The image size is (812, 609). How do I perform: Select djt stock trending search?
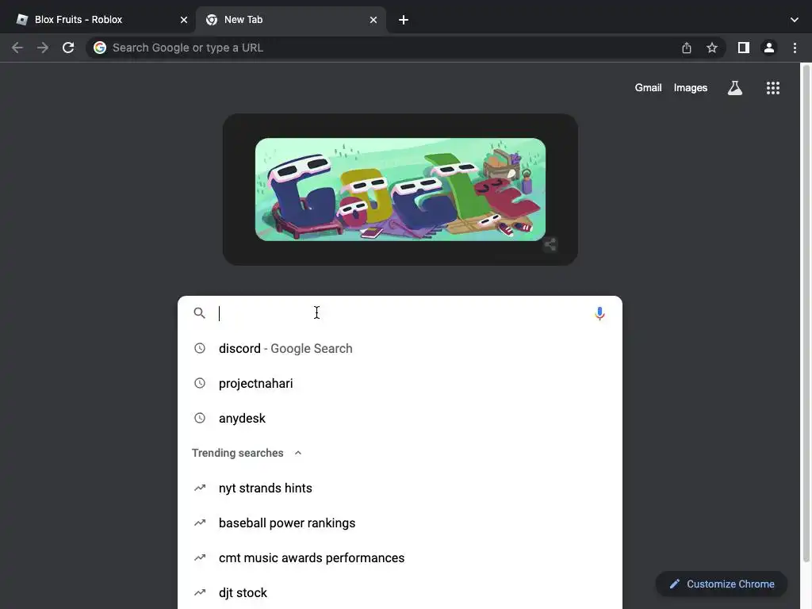(x=400, y=592)
